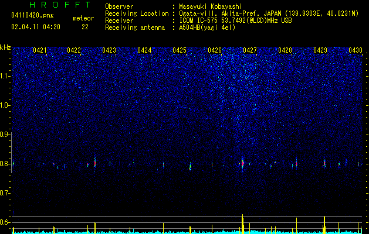Click the 0429 time marker
The image size is (369, 234).
coord(320,50)
